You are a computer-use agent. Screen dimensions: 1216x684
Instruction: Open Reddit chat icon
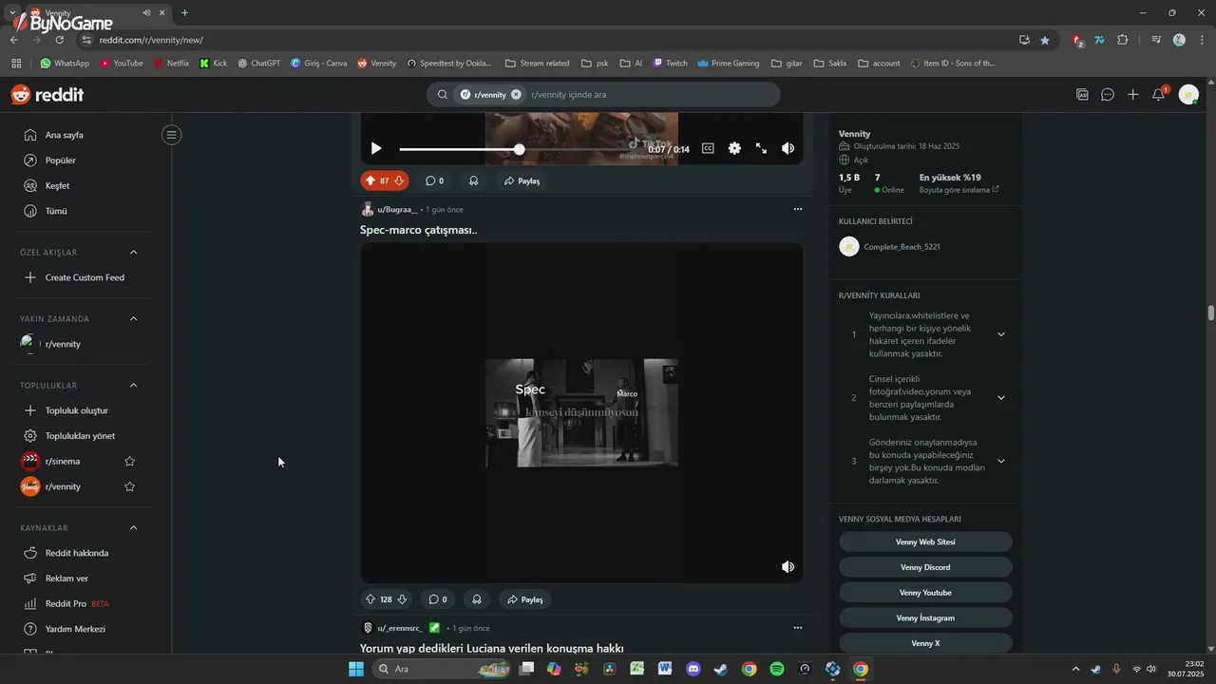(x=1108, y=94)
